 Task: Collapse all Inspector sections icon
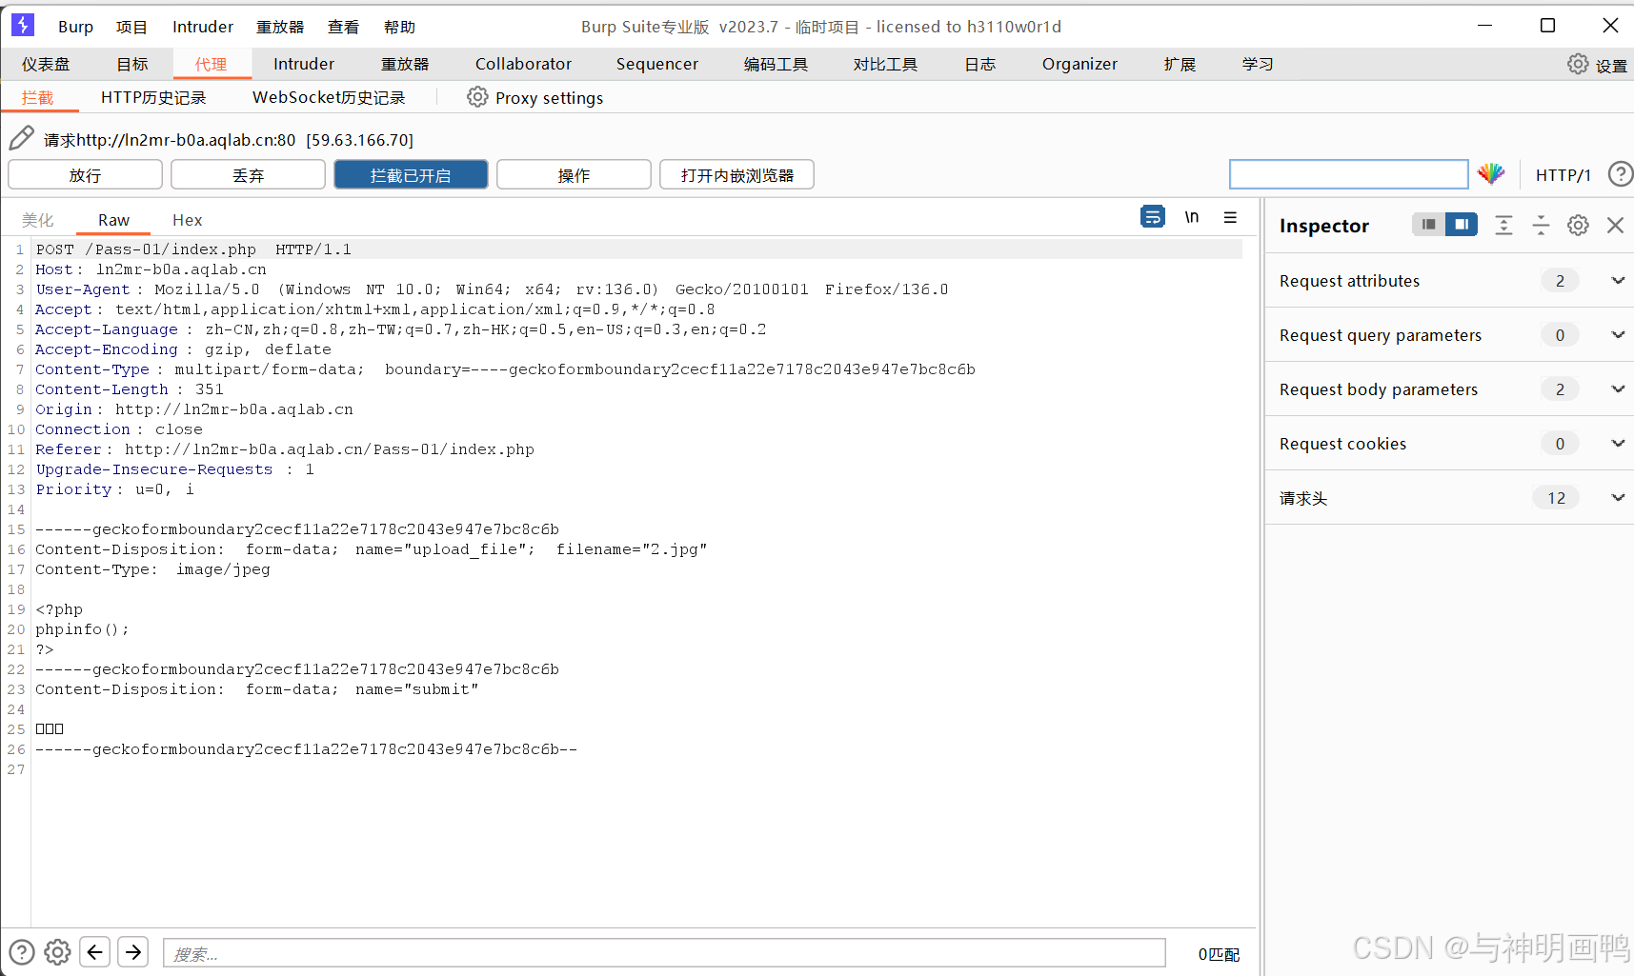(1541, 225)
